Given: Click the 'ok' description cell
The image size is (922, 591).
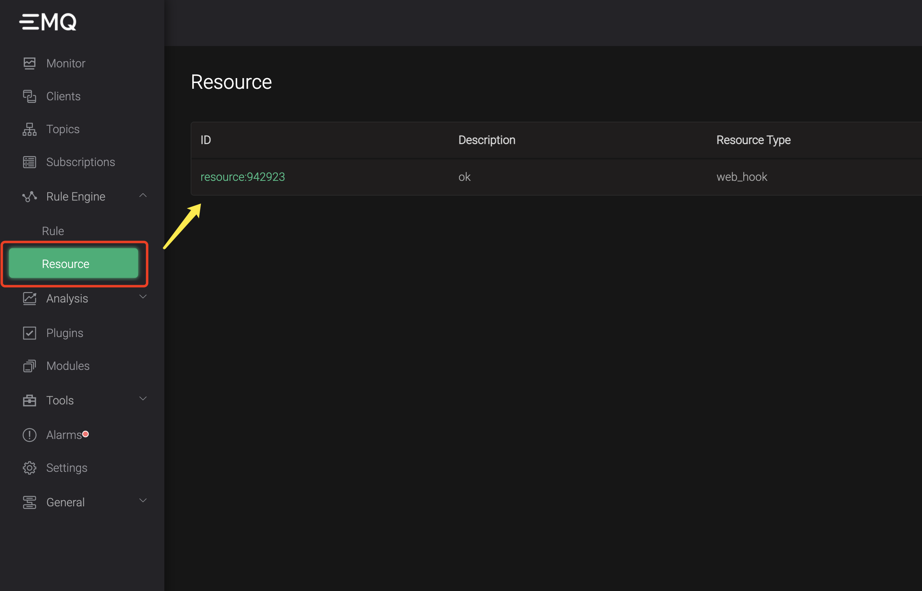Looking at the screenshot, I should 465,177.
